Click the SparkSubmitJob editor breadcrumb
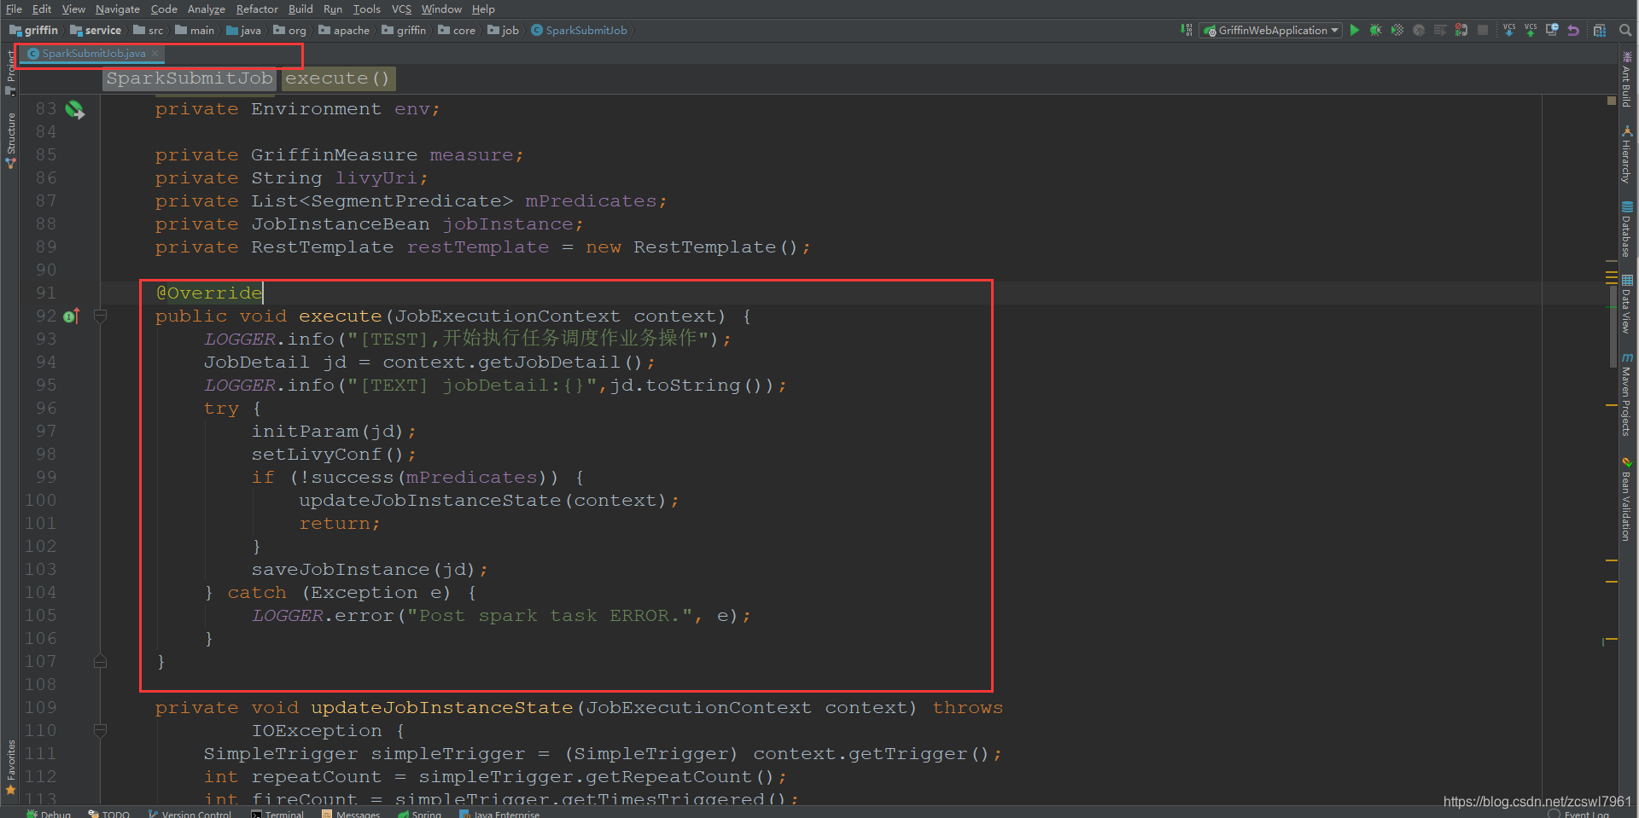The image size is (1639, 818). 190,78
